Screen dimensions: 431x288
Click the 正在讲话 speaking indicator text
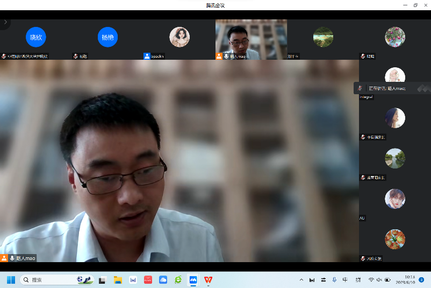pos(387,88)
